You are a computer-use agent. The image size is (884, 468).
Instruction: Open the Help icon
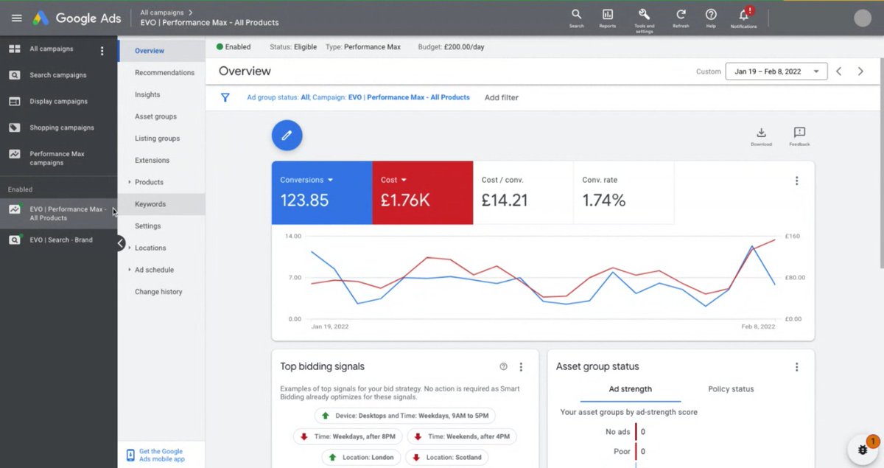710,15
